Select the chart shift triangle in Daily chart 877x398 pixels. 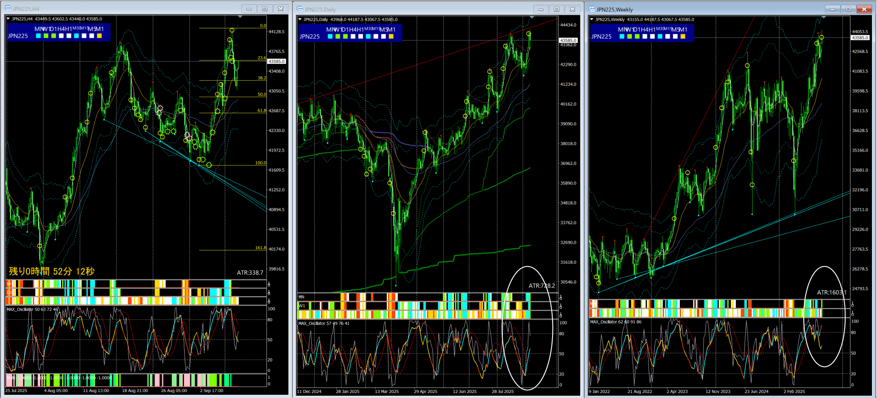click(532, 17)
